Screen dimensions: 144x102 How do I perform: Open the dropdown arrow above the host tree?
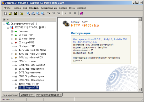point(8,20)
